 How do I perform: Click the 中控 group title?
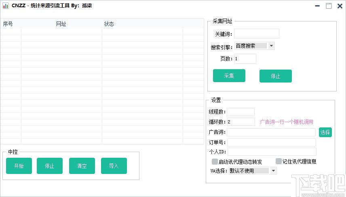(13, 152)
